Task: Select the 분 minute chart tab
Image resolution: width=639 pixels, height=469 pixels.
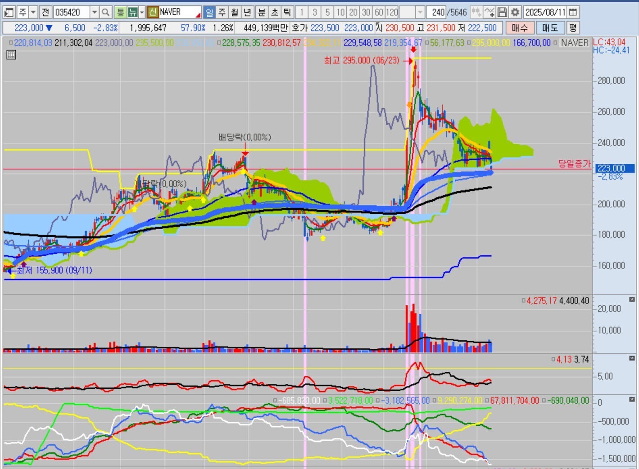Action: (262, 12)
